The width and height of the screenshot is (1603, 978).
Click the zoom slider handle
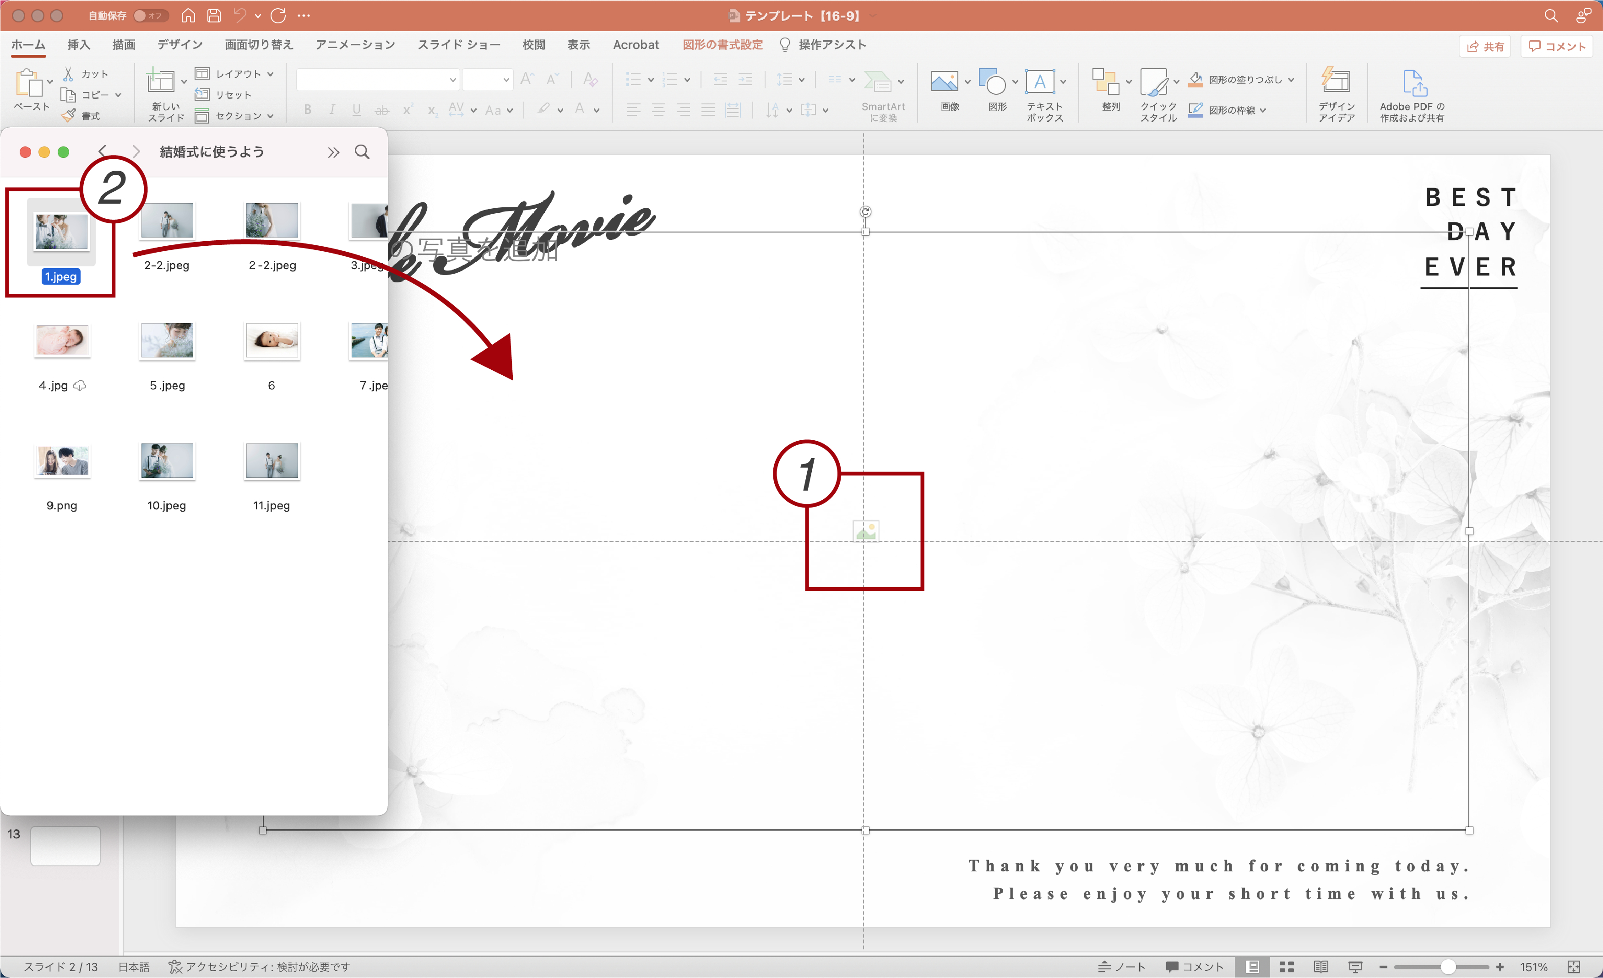tap(1447, 967)
